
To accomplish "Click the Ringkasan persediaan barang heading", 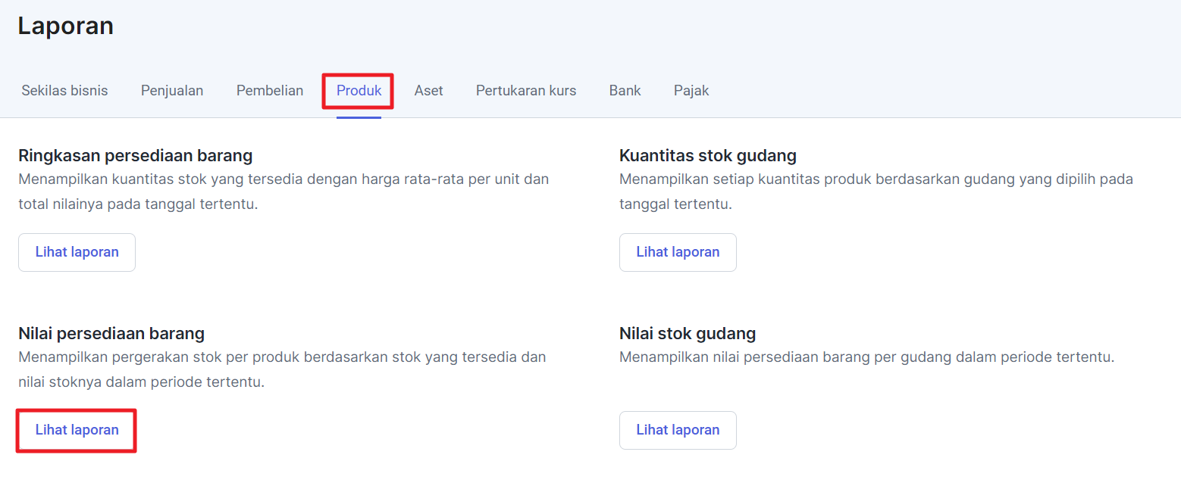I will (x=135, y=156).
